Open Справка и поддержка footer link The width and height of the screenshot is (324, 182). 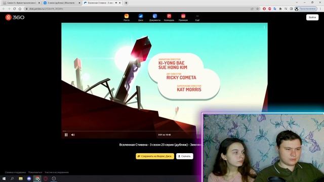pos(15,172)
